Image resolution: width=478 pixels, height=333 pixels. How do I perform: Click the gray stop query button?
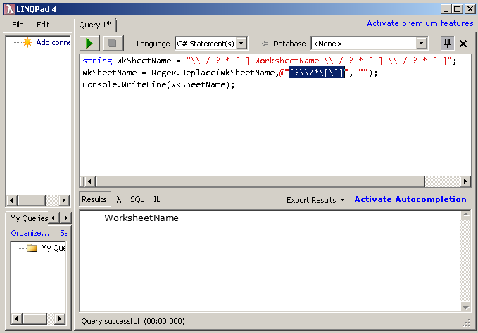(x=113, y=44)
